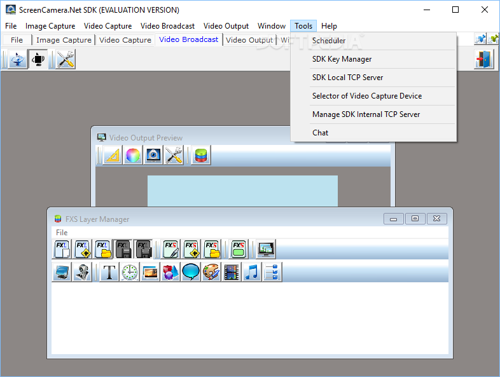Image resolution: width=500 pixels, height=377 pixels.
Task: Open the stacked layers icon in Video Output Preview
Action: (x=201, y=156)
